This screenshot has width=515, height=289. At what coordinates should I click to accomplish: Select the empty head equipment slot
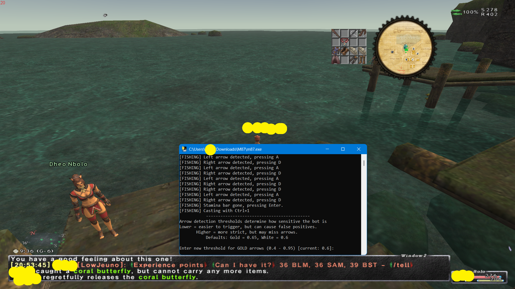click(336, 42)
